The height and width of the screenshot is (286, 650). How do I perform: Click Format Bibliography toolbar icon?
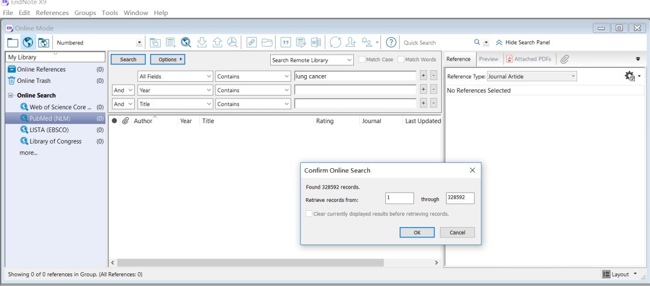tap(301, 42)
